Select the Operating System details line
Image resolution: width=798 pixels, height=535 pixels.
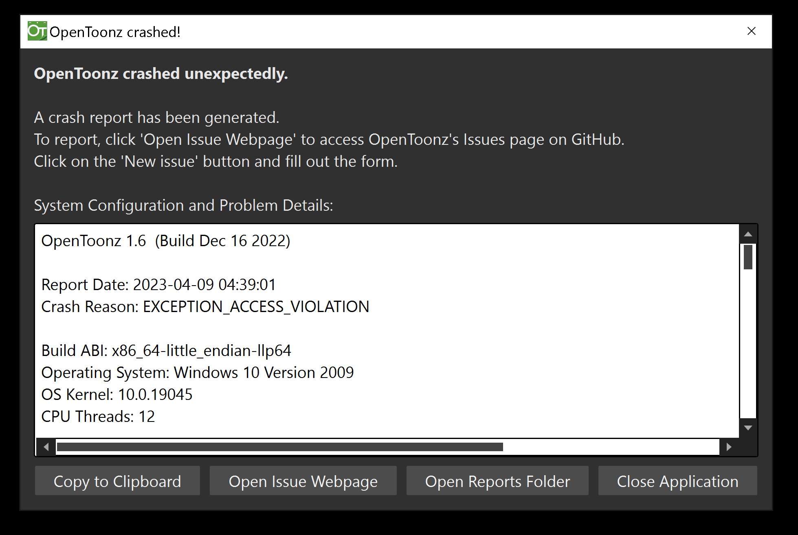[x=198, y=372]
